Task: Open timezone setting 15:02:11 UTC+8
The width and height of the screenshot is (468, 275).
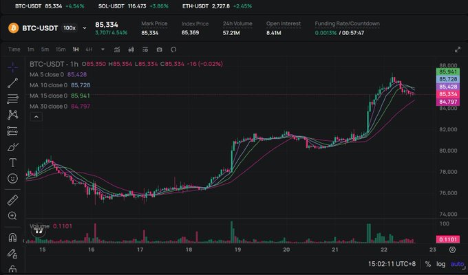Action: (392, 264)
